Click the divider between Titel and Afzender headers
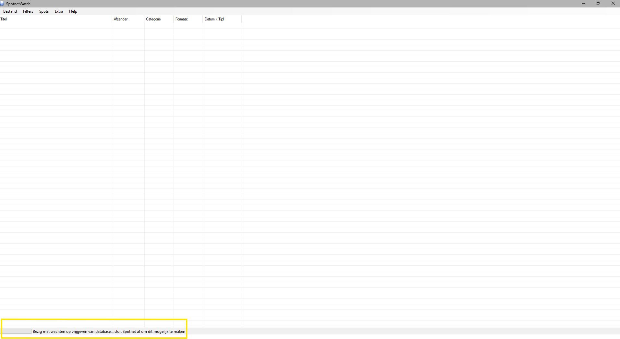Image resolution: width=620 pixels, height=339 pixels. pos(112,19)
